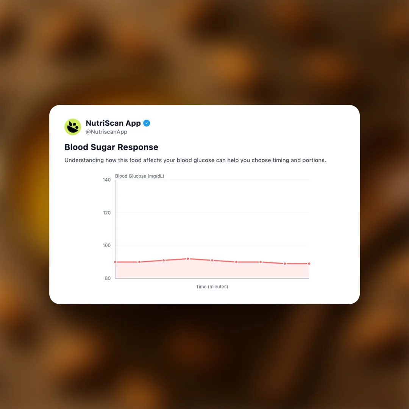
Task: Click the Blood Glucose (mg/dL) axis title
Action: pyautogui.click(x=140, y=176)
